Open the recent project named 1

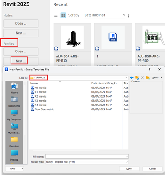tap(113, 37)
